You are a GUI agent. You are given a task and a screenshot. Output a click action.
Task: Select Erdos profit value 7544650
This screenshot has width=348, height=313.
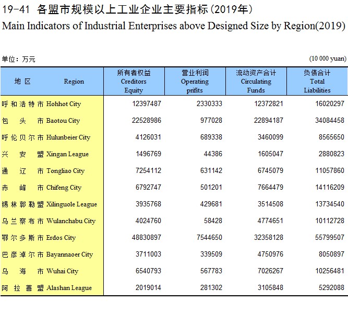pyautogui.click(x=209, y=237)
